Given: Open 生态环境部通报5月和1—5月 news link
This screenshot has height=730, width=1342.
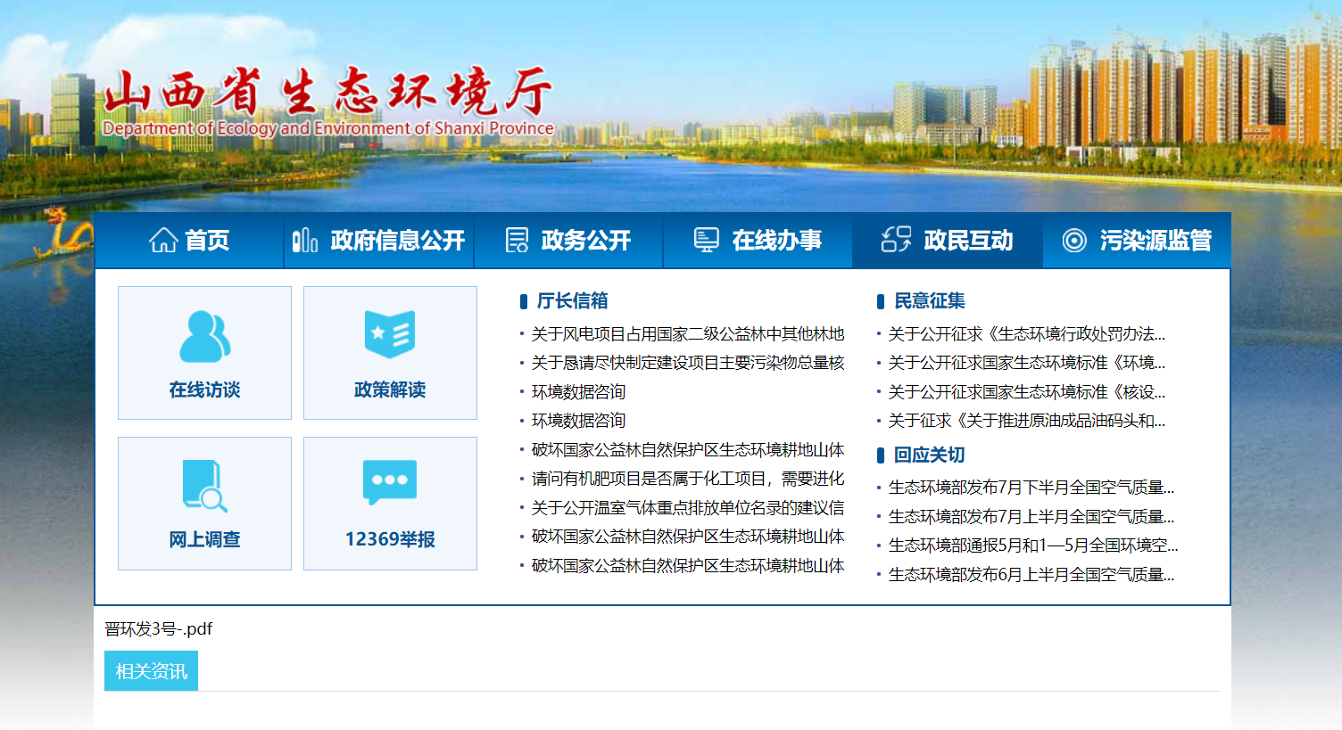Looking at the screenshot, I should pos(1032,545).
